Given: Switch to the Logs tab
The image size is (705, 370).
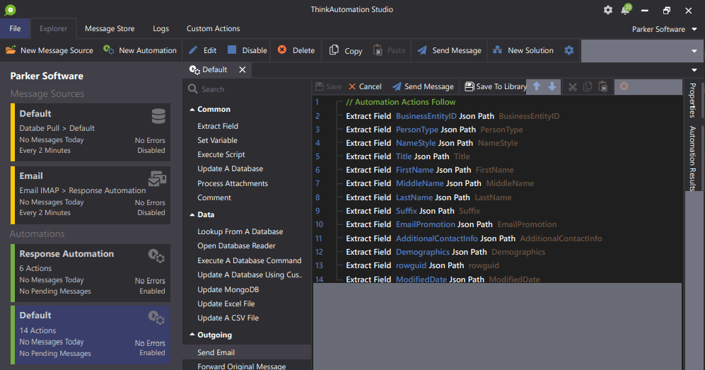Looking at the screenshot, I should point(161,28).
